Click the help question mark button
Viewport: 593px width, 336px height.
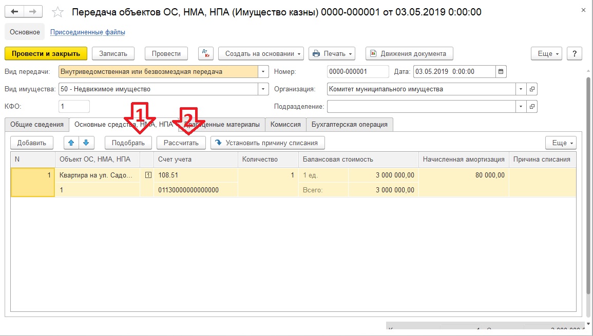click(x=575, y=54)
